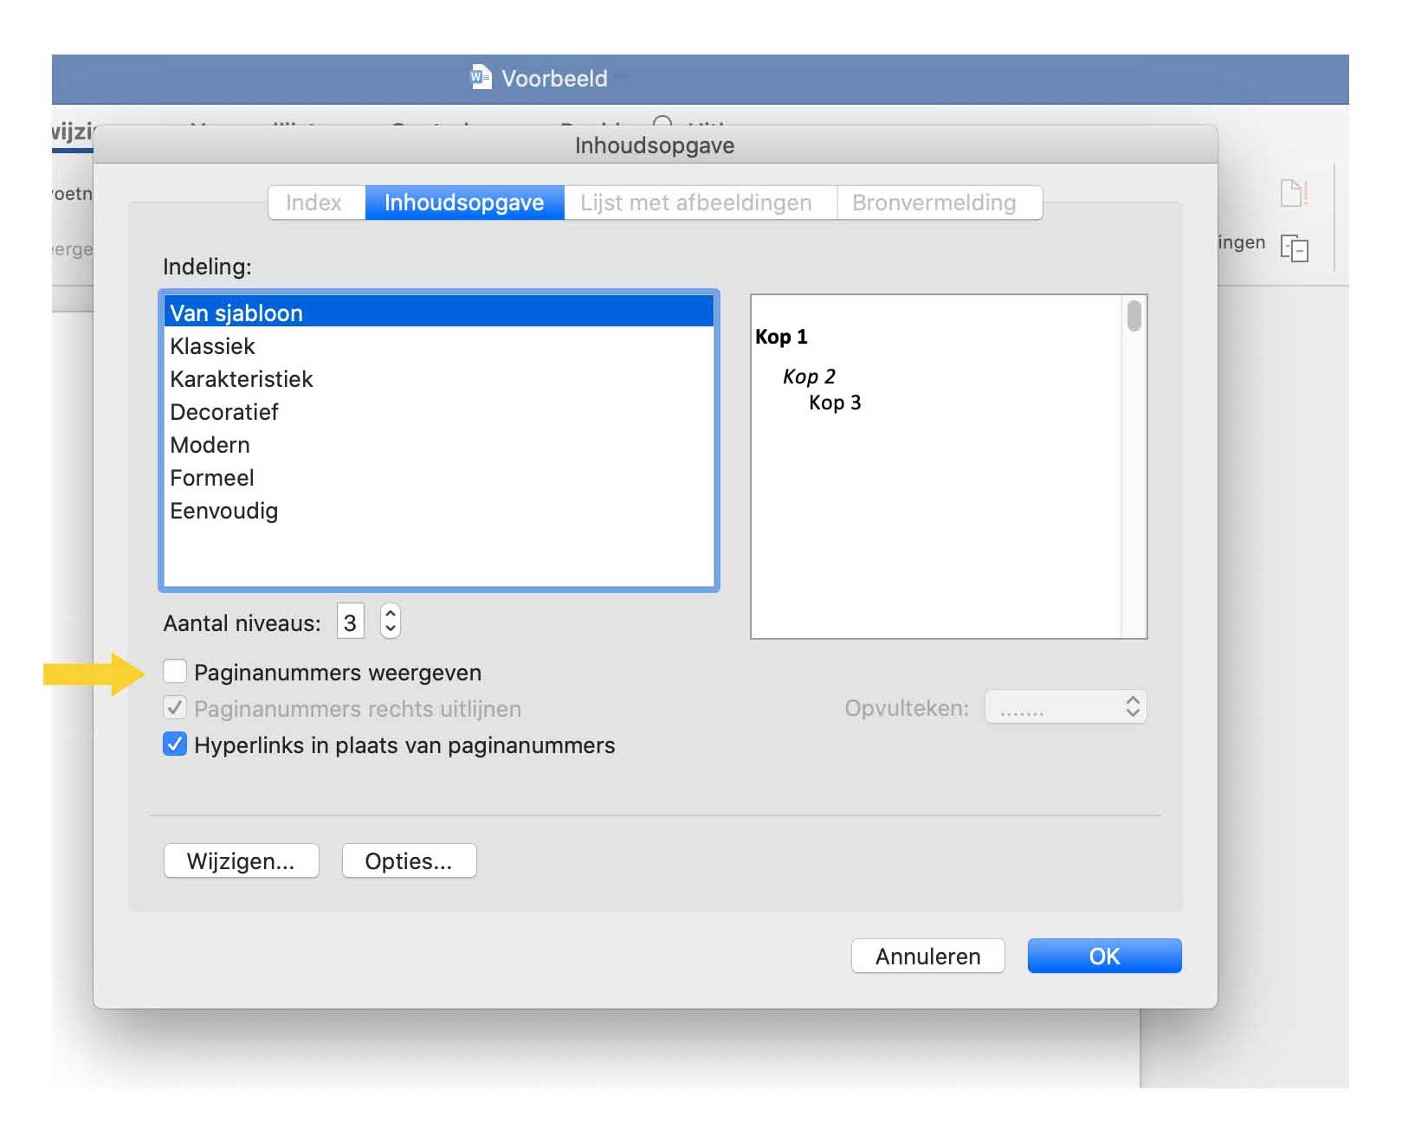Open the Bronvermelding tab
This screenshot has width=1402, height=1147.
[x=935, y=203]
